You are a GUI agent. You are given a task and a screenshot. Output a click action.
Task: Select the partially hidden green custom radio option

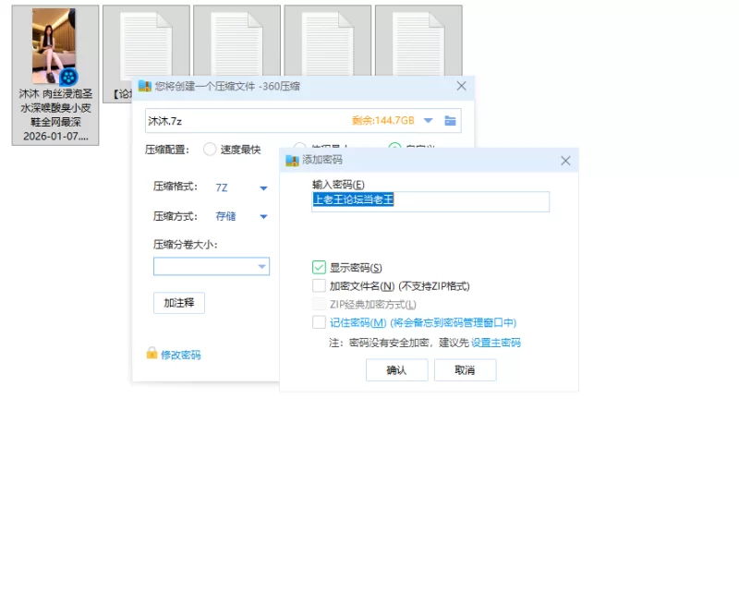[x=395, y=146]
